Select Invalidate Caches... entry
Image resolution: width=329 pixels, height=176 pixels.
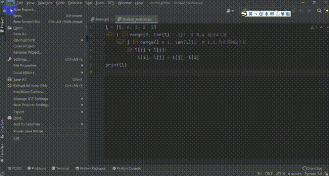pyautogui.click(x=29, y=92)
